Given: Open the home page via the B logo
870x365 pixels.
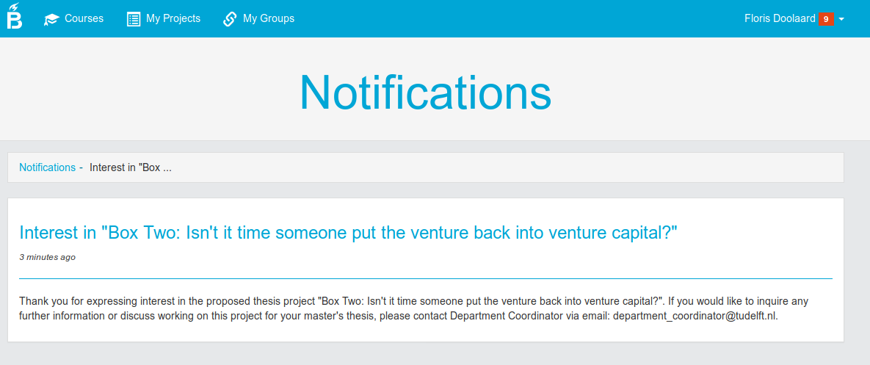Looking at the screenshot, I should click(x=15, y=17).
